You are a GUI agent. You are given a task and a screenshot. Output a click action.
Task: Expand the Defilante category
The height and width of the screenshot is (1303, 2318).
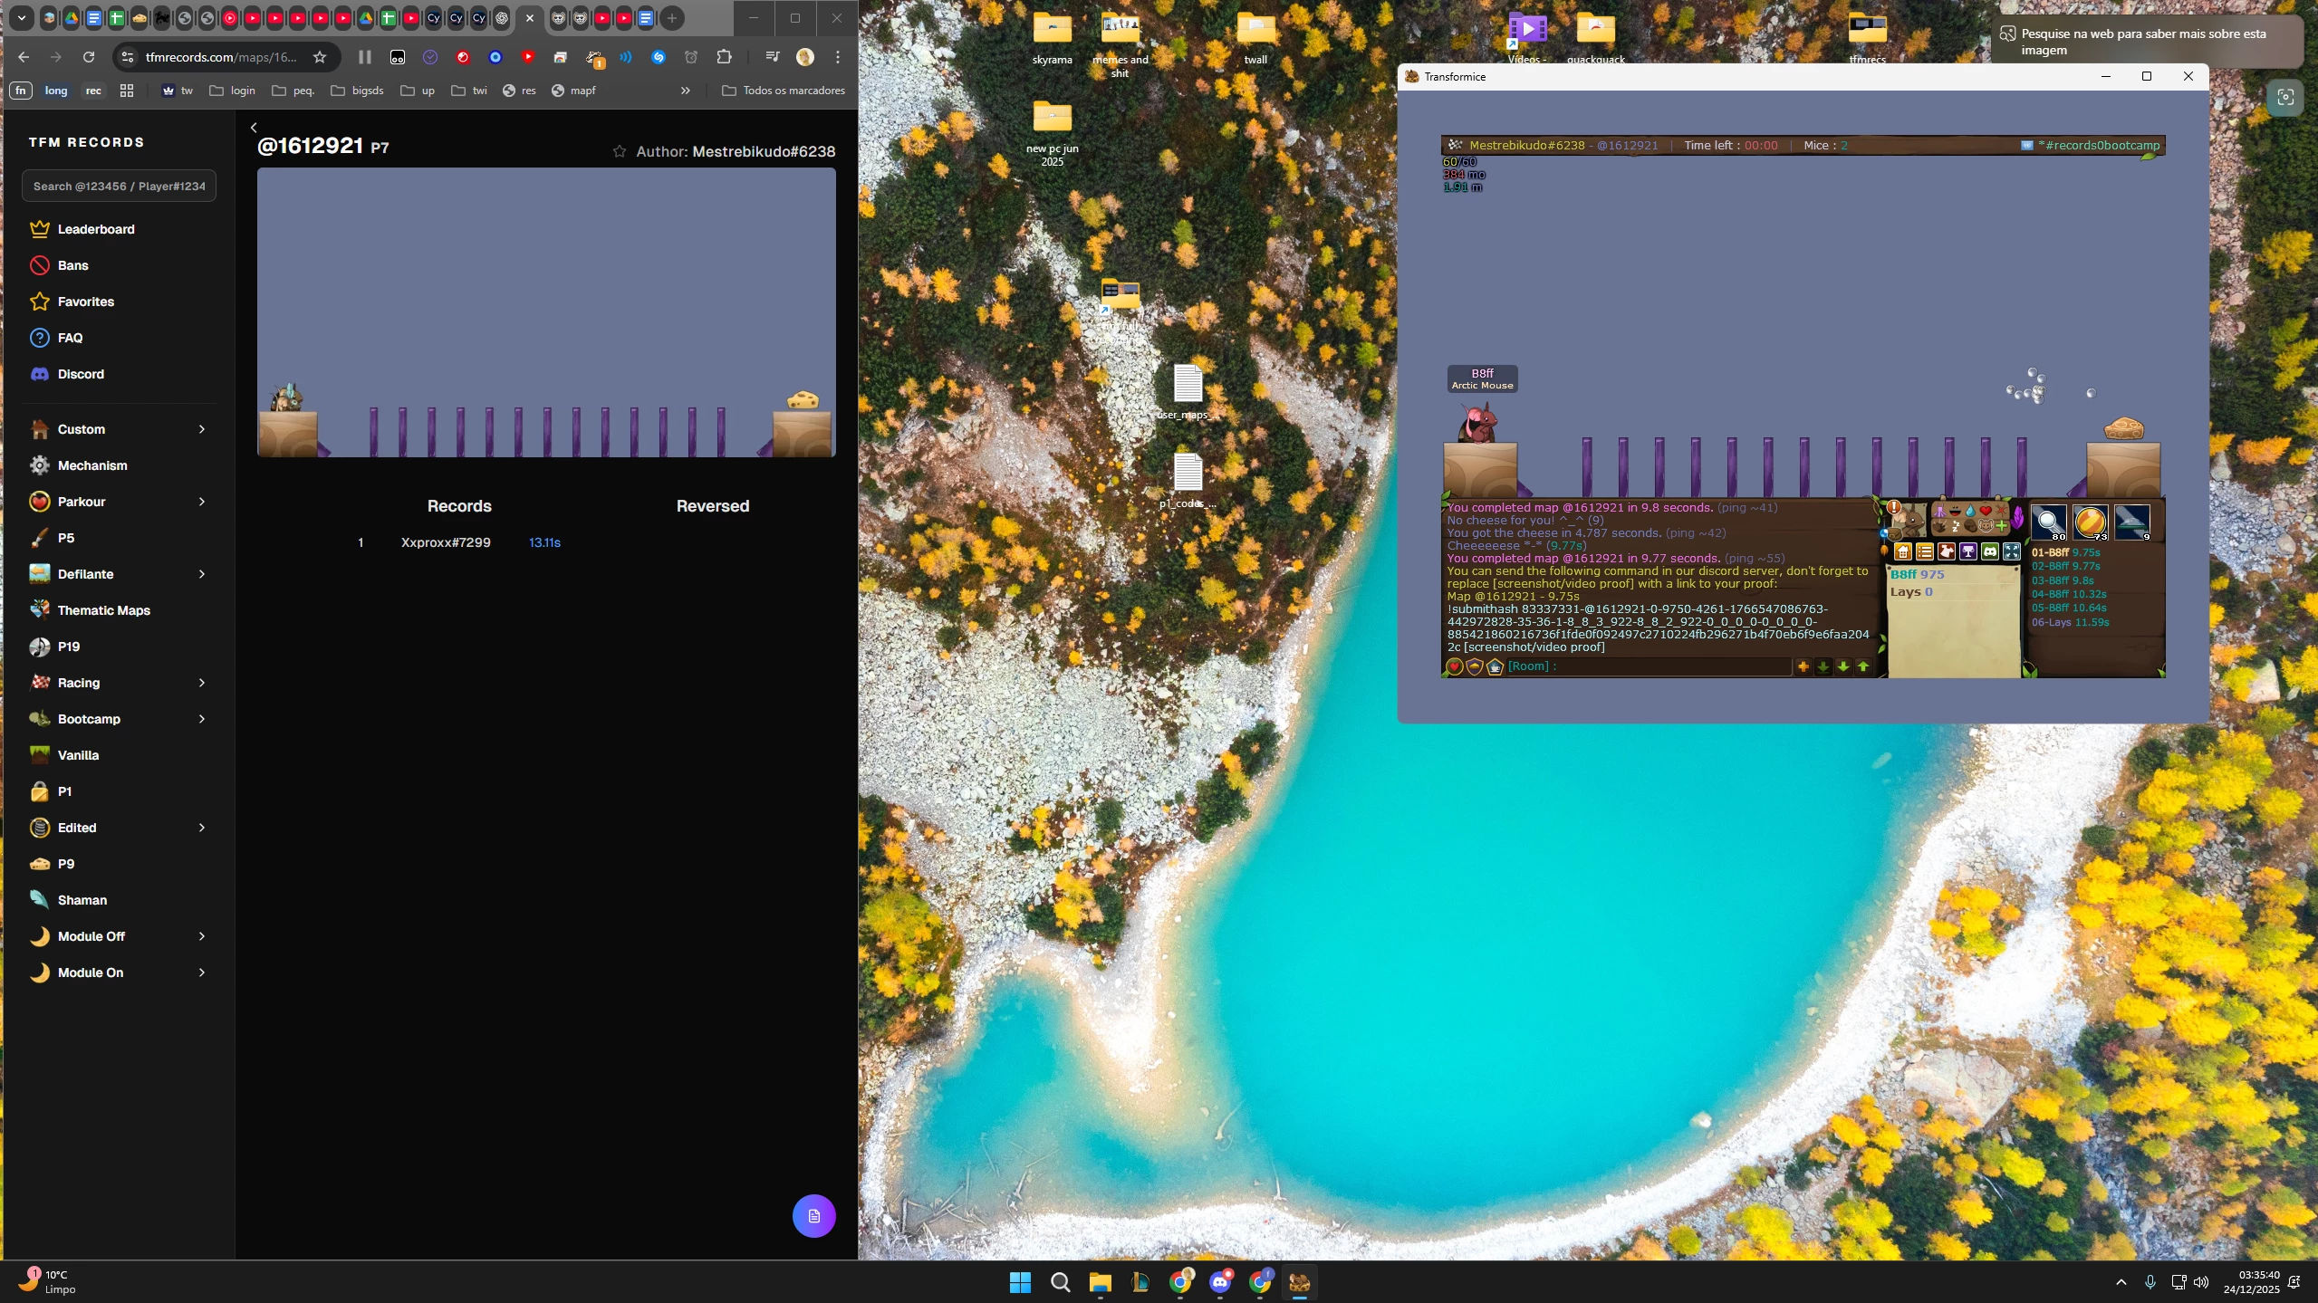point(201,574)
